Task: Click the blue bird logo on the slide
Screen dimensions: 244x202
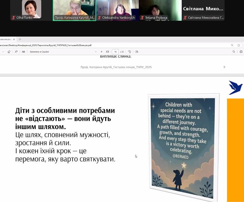Action: tap(235, 87)
